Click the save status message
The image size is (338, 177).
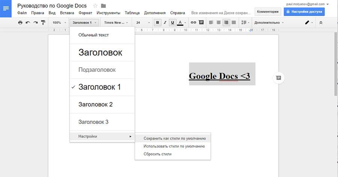[x=221, y=13]
